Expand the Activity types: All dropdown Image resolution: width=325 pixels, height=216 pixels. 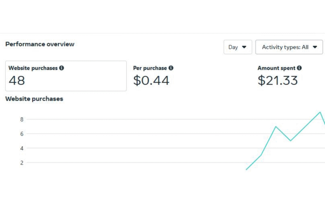(x=289, y=47)
